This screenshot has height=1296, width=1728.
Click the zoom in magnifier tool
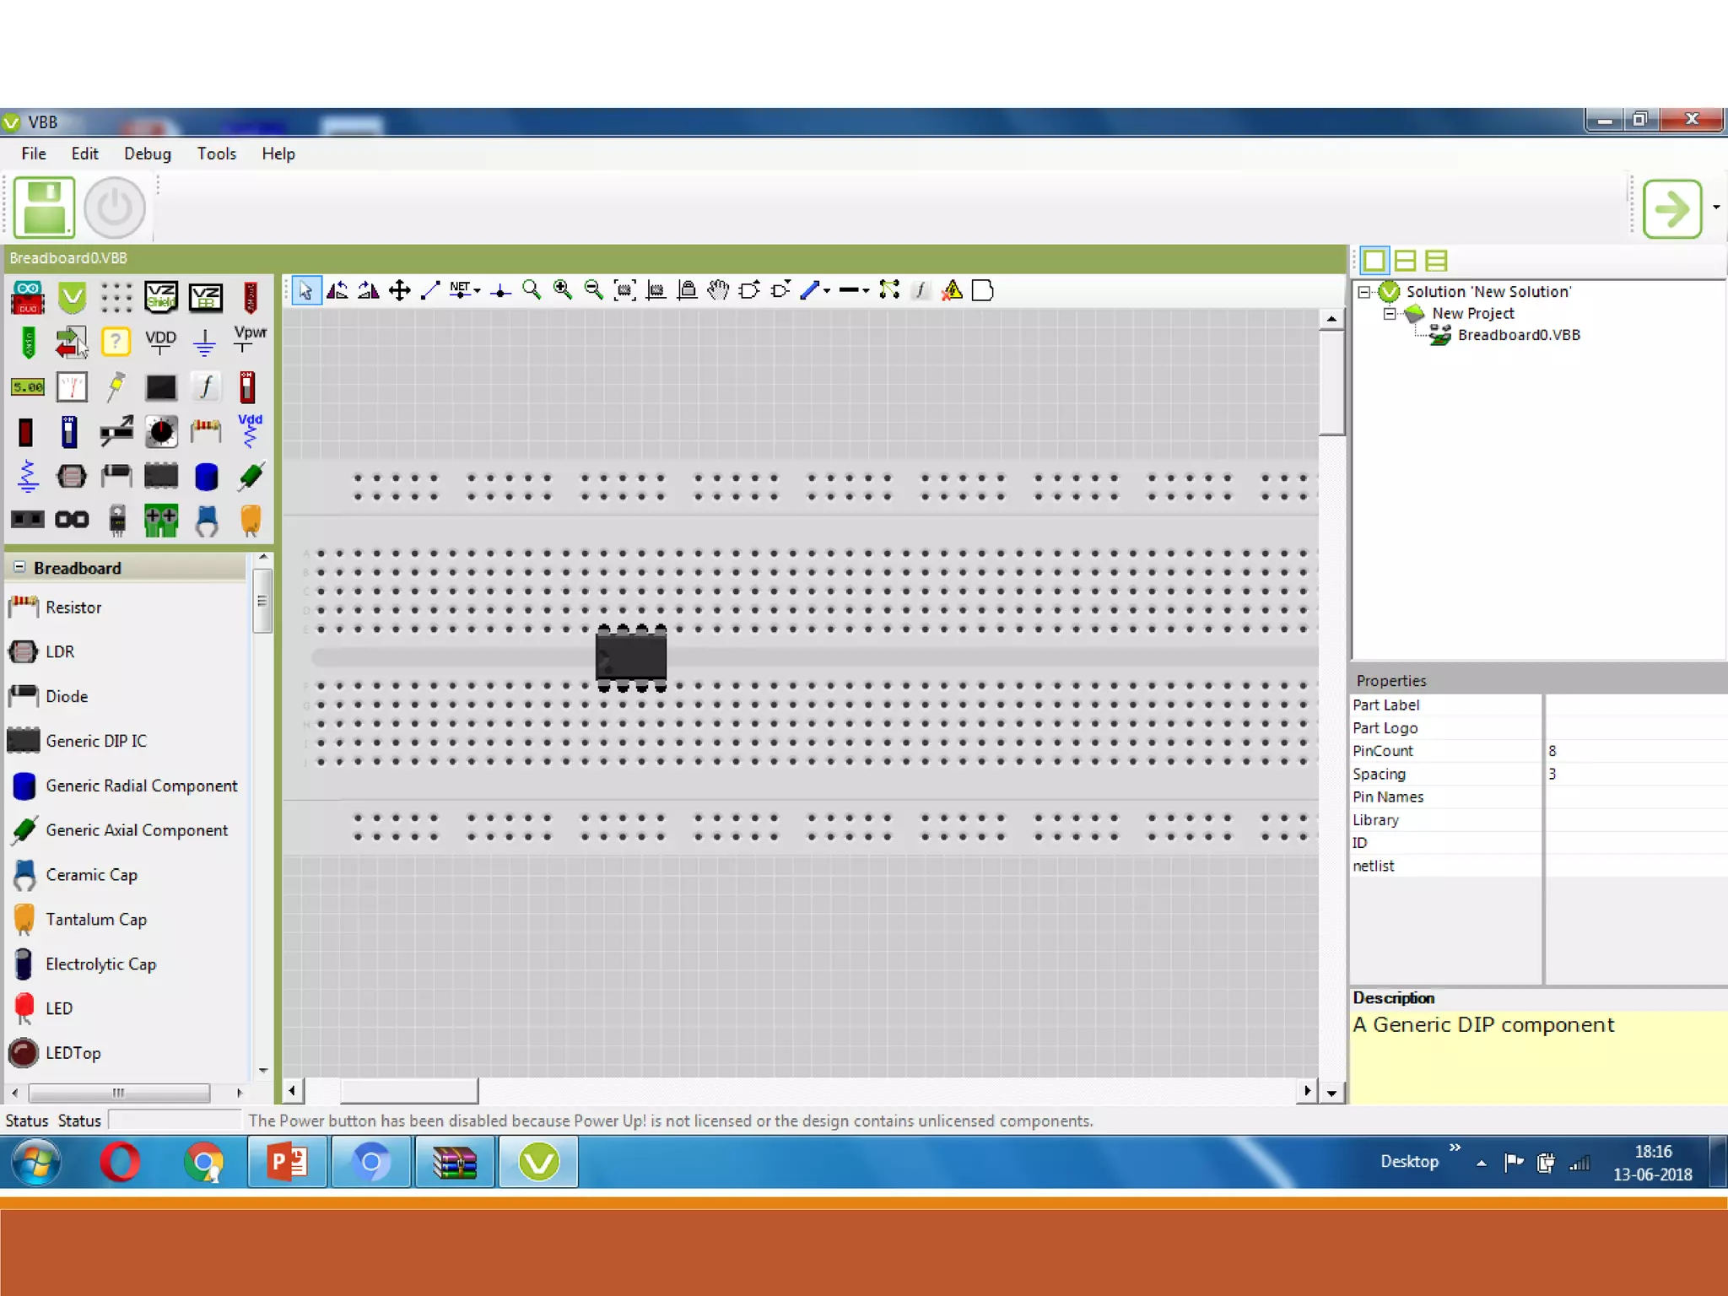pyautogui.click(x=562, y=290)
